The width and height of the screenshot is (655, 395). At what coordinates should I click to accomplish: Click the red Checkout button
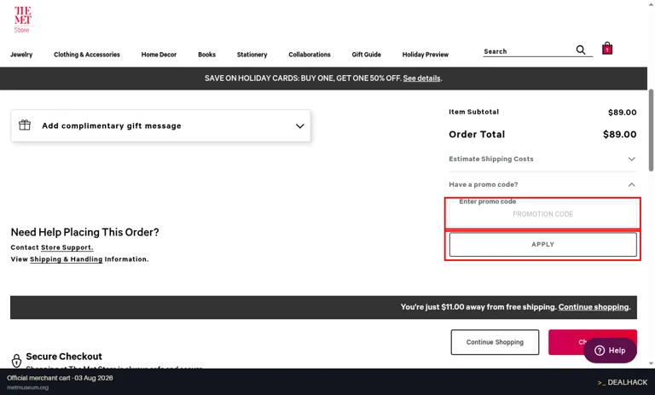[x=593, y=342]
